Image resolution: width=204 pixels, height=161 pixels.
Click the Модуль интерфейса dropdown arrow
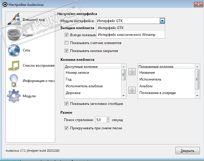coord(162,21)
